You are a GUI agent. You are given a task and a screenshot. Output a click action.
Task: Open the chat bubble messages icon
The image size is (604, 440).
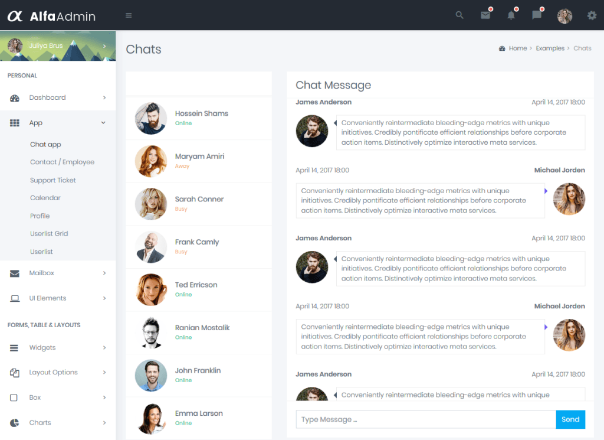(537, 15)
